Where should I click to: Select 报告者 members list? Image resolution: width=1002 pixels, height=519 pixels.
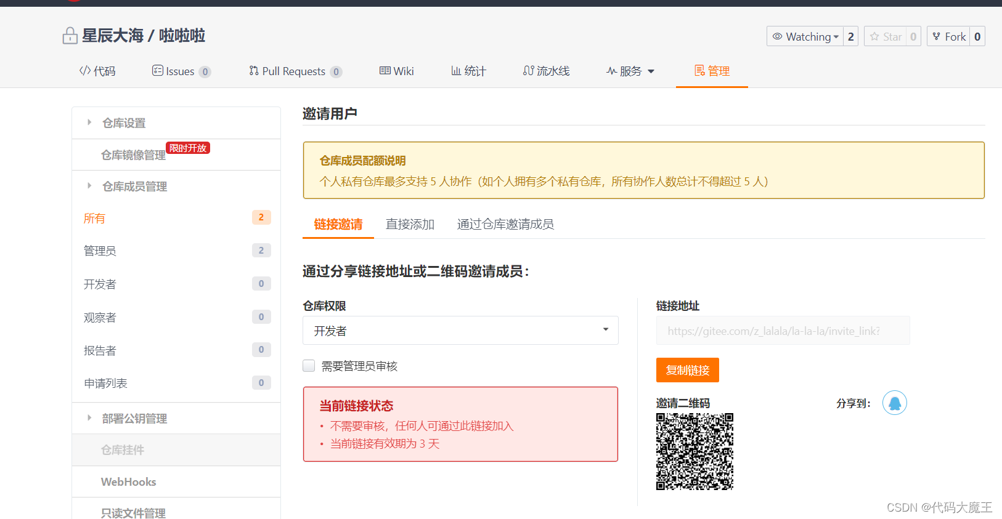tap(176, 350)
